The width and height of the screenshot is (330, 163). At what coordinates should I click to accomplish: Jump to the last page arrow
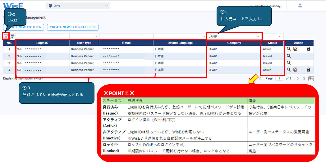304,78
